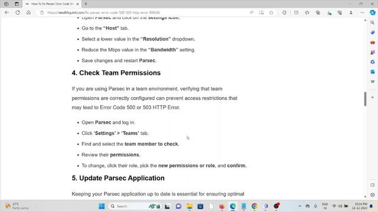
Task: Go back to the previous page
Action: (x=6, y=12)
